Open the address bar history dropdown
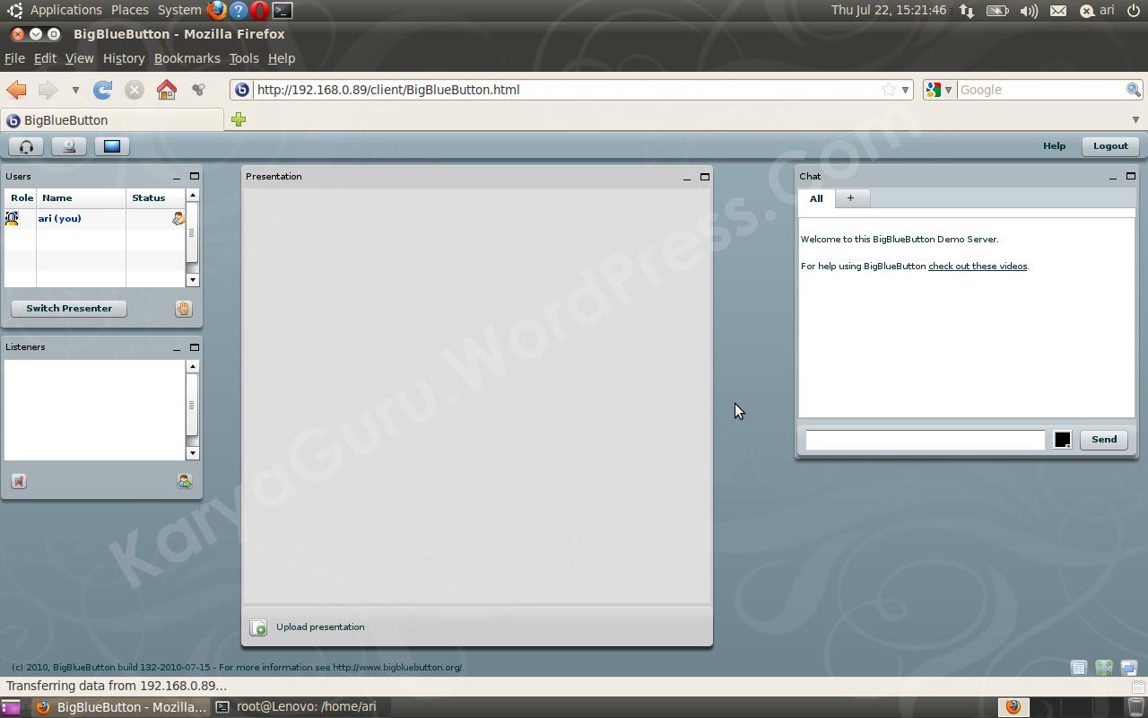 [x=905, y=90]
